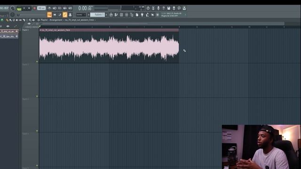301x169 pixels.
Task: Select the playlist Mute tool
Action: point(17,20)
